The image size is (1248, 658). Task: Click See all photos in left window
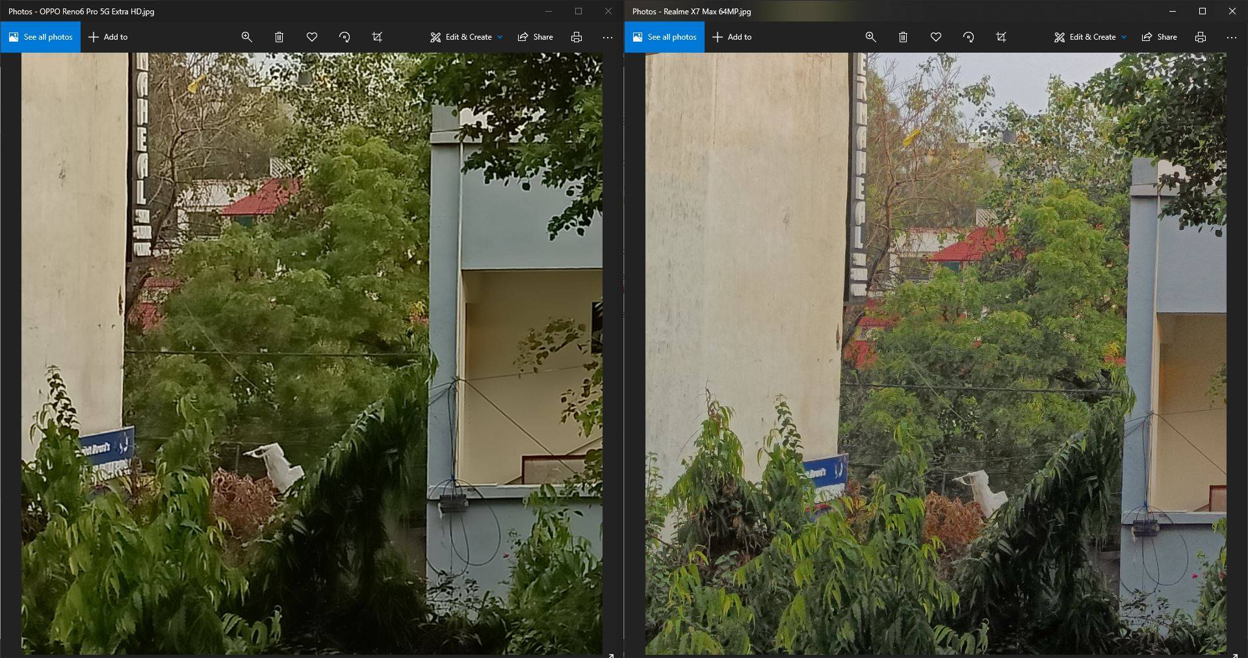(40, 37)
